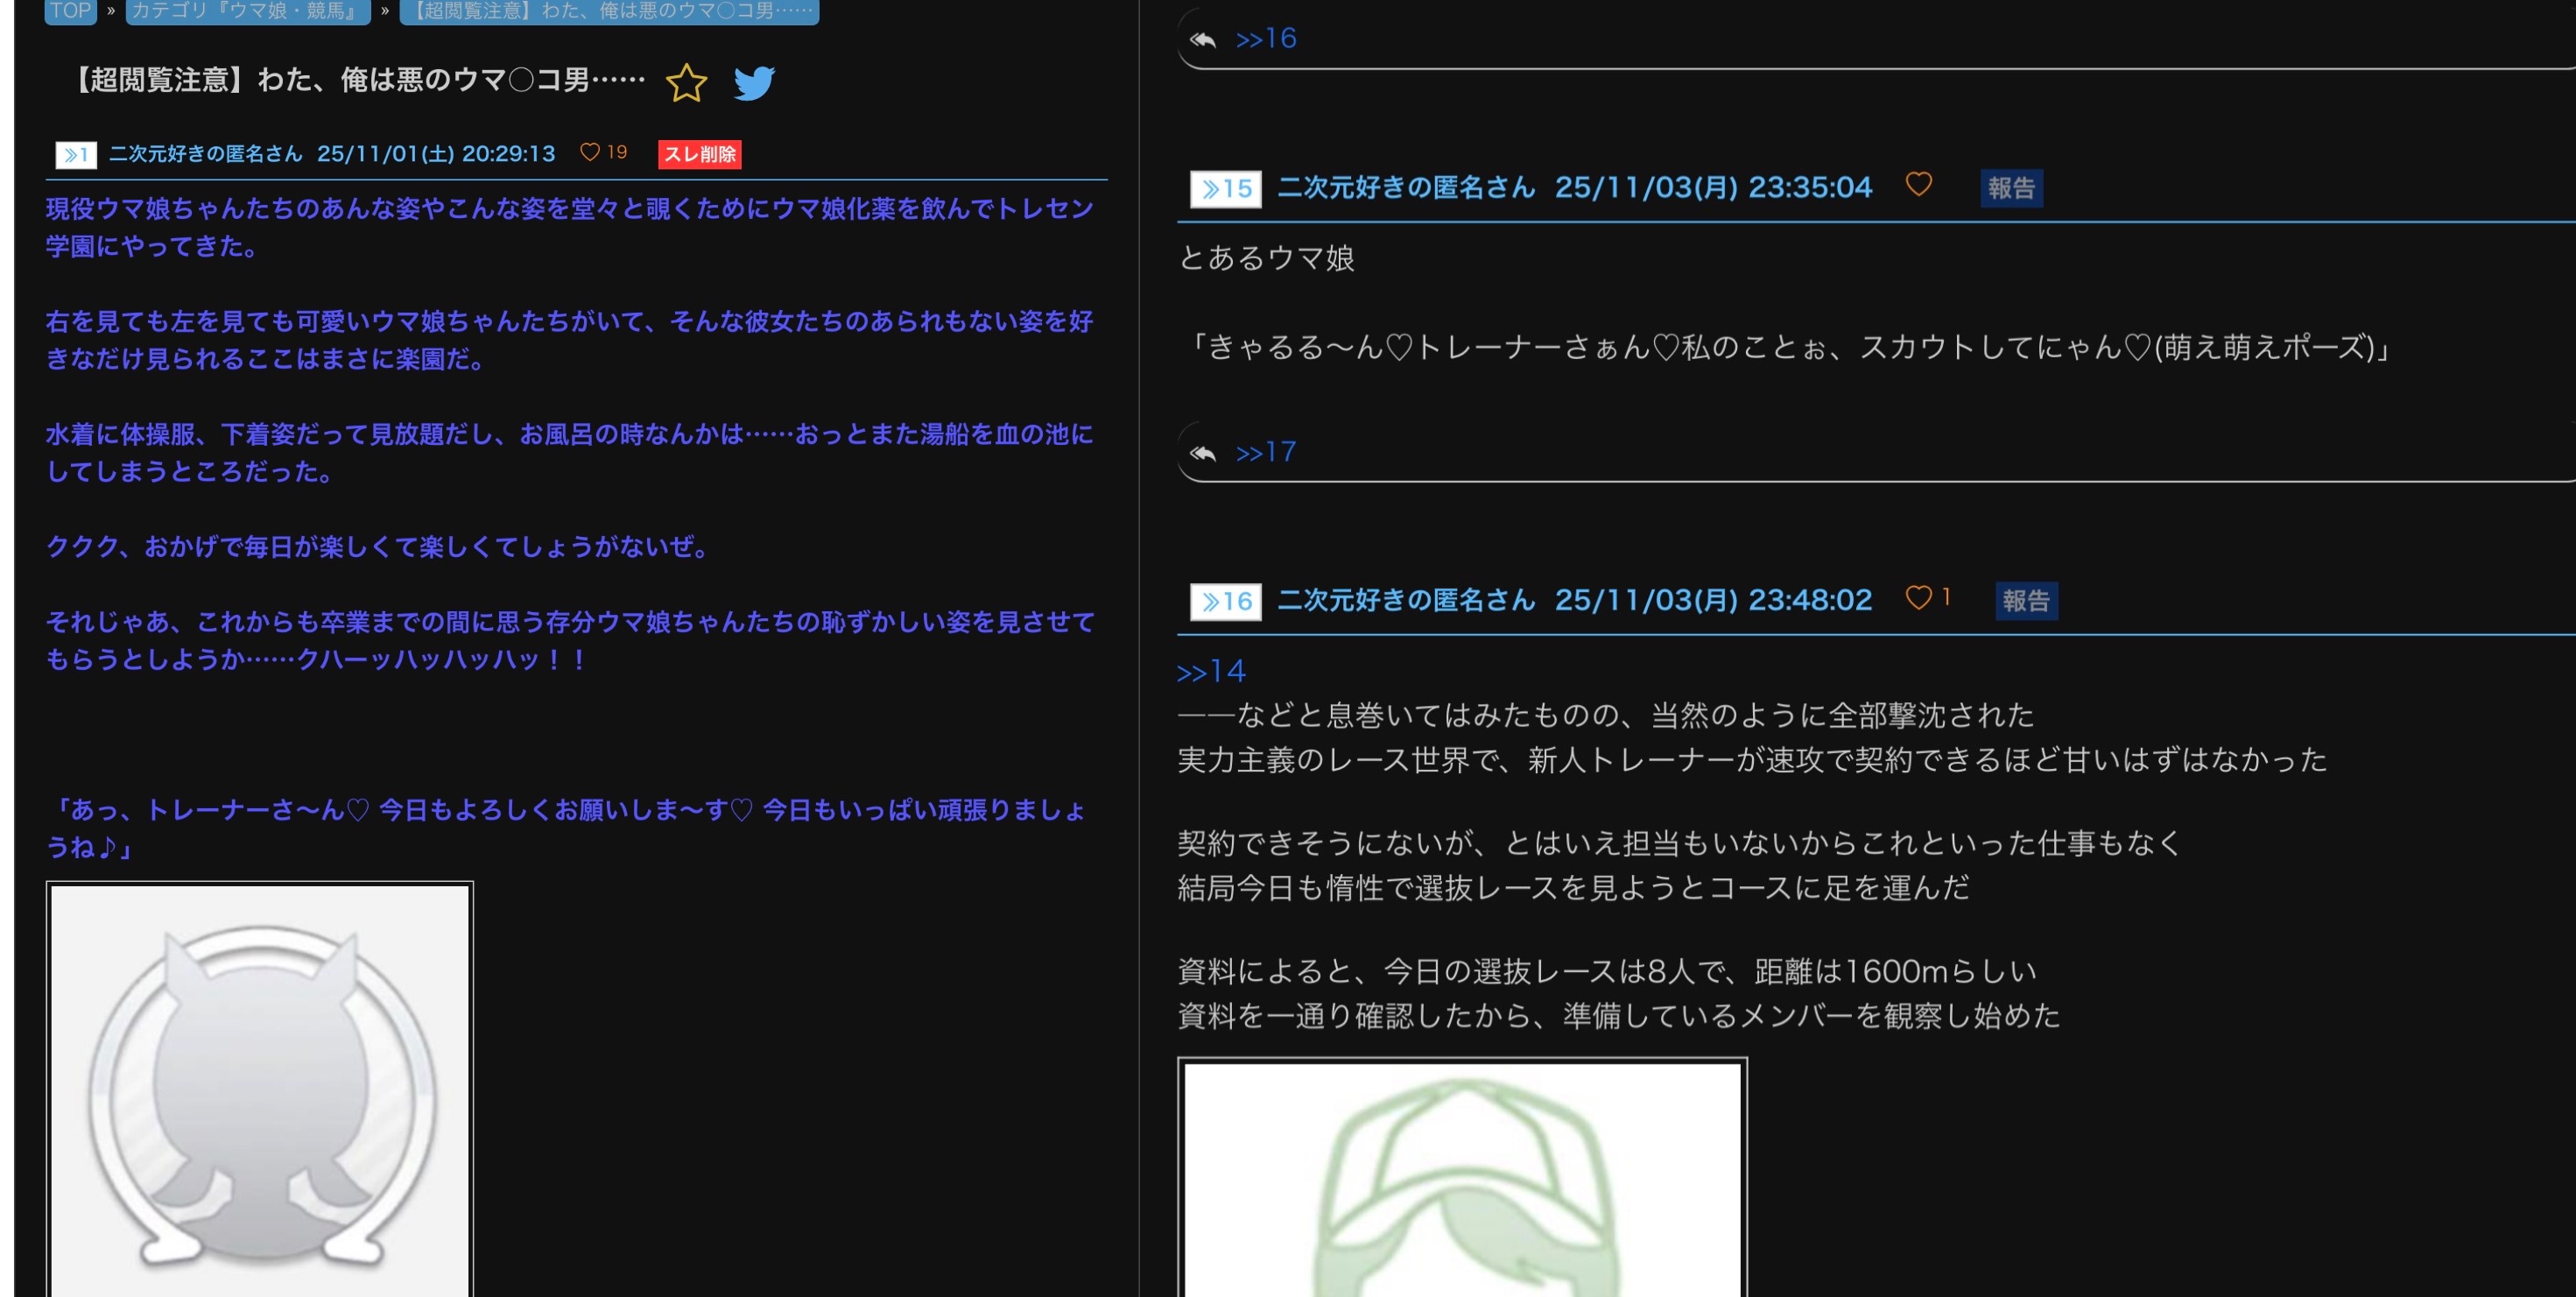Screen dimensions: 2576x1297
Task: Like post 1 via heart icon
Action: (x=590, y=152)
